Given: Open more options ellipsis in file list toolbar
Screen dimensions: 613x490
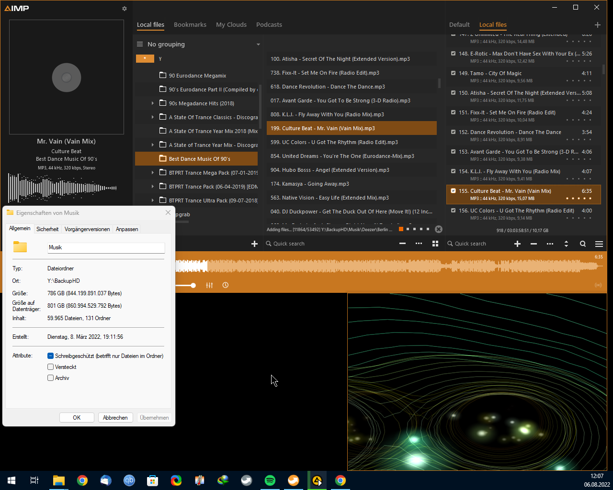Looking at the screenshot, I should coord(419,244).
